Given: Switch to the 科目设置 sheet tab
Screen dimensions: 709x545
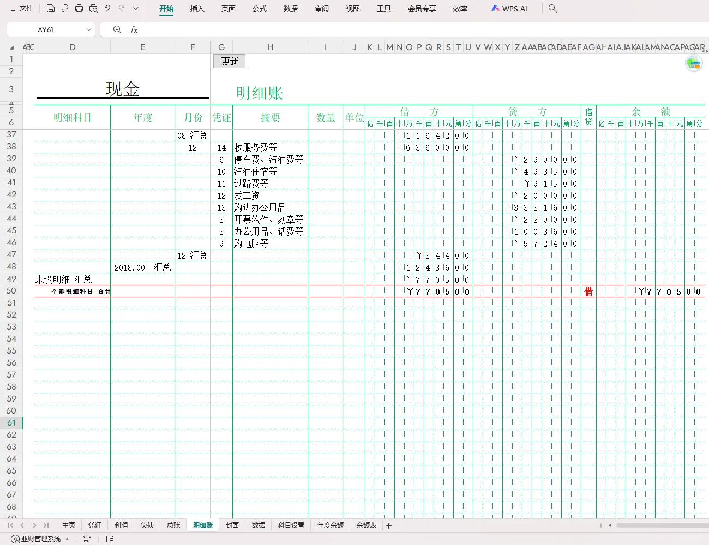Looking at the screenshot, I should click(x=291, y=525).
